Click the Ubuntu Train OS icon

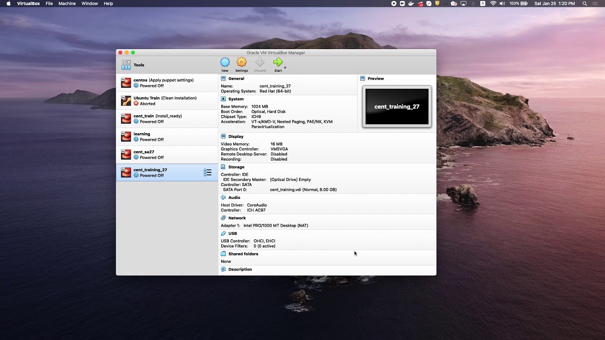click(x=126, y=101)
